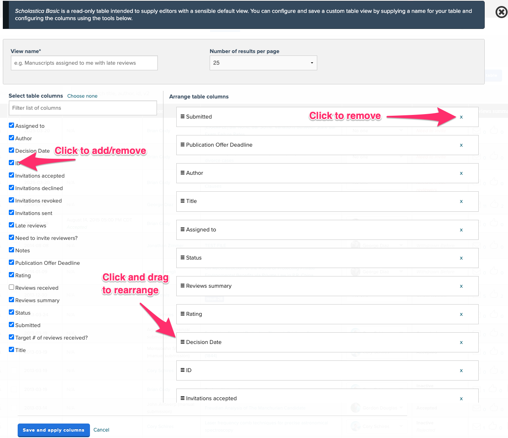
Task: Remove the Invitations accepted column
Action: tap(461, 399)
